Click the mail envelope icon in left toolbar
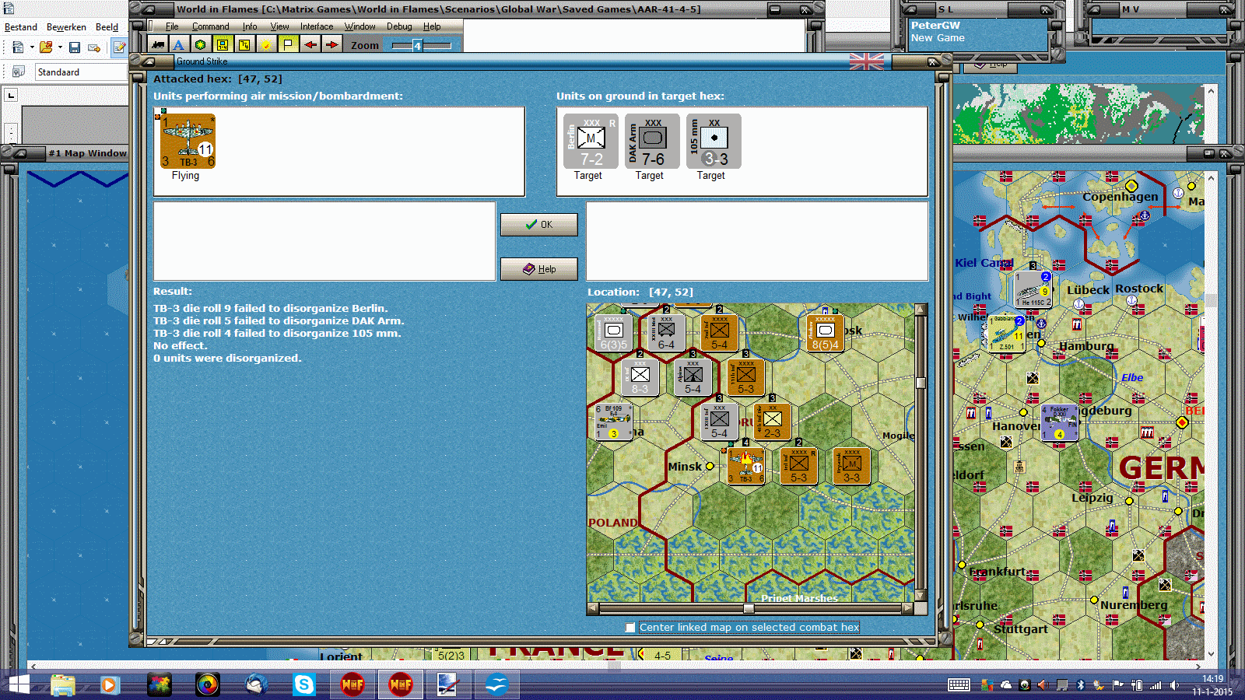This screenshot has width=1245, height=700. pyautogui.click(x=94, y=47)
